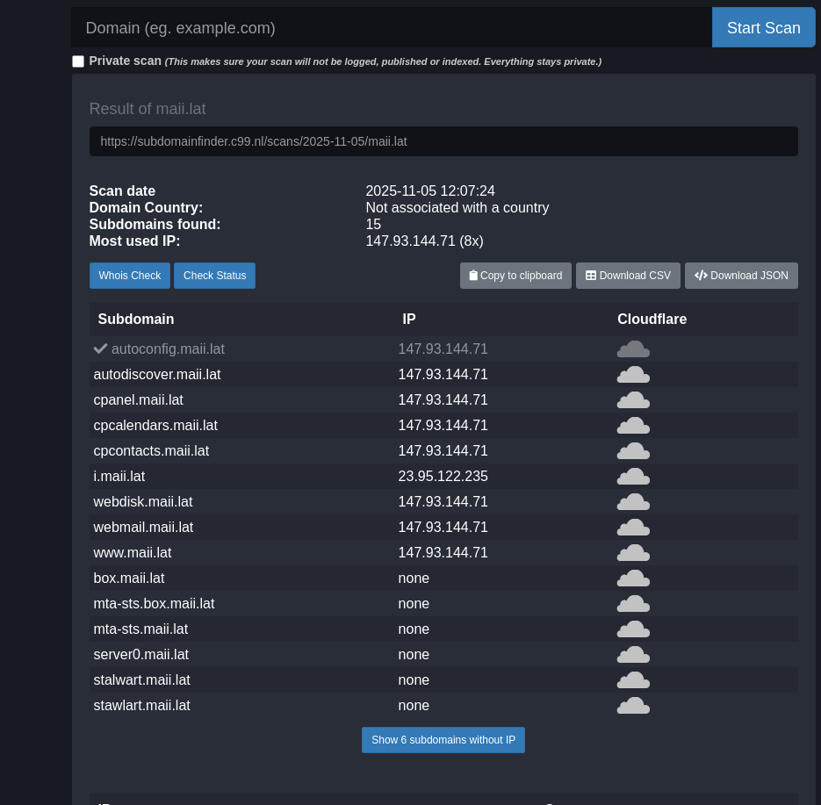Click the cloud icon for box.maii.lat row
The width and height of the screenshot is (821, 805).
pyautogui.click(x=633, y=578)
